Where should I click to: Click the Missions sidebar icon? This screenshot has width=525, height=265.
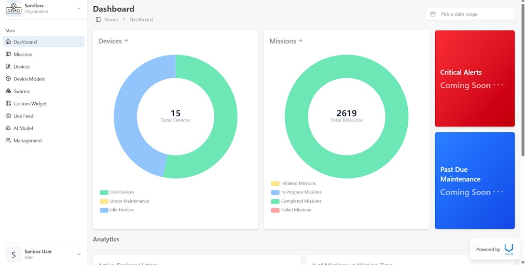[8, 54]
